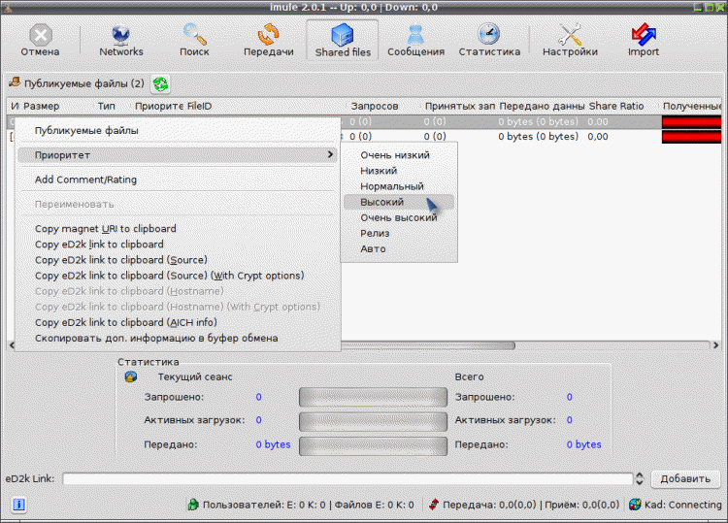Image resolution: width=728 pixels, height=523 pixels.
Task: Click the green reload shared files icon
Action: tap(160, 84)
